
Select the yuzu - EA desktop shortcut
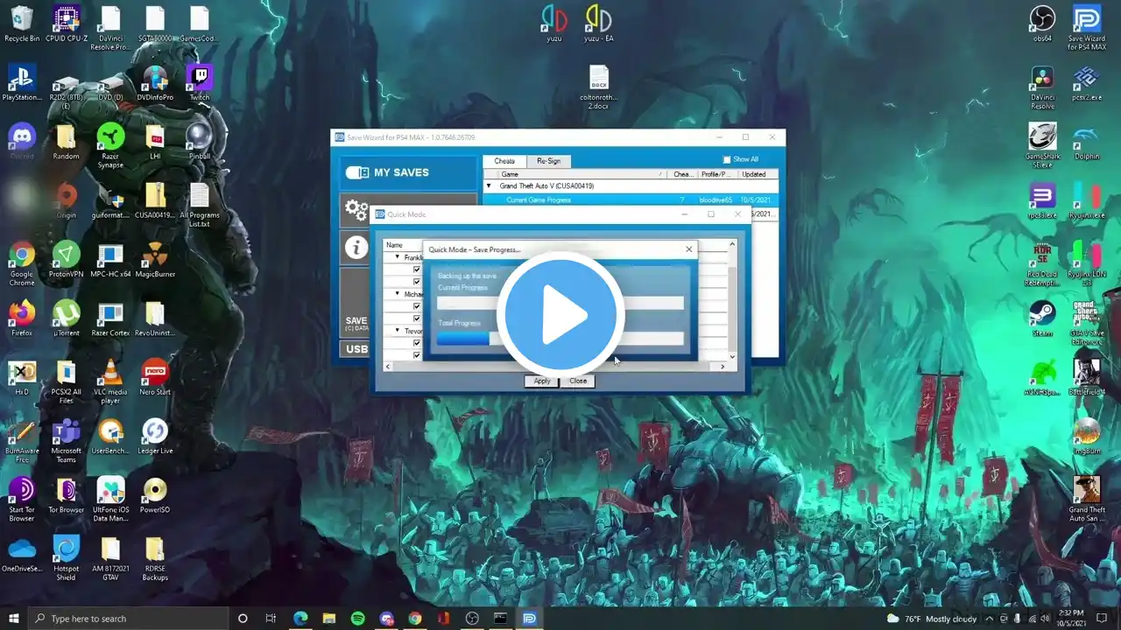click(598, 24)
